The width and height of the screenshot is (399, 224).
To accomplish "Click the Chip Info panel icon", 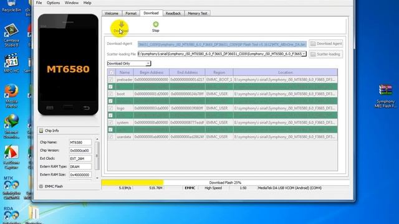I will coord(41,131).
